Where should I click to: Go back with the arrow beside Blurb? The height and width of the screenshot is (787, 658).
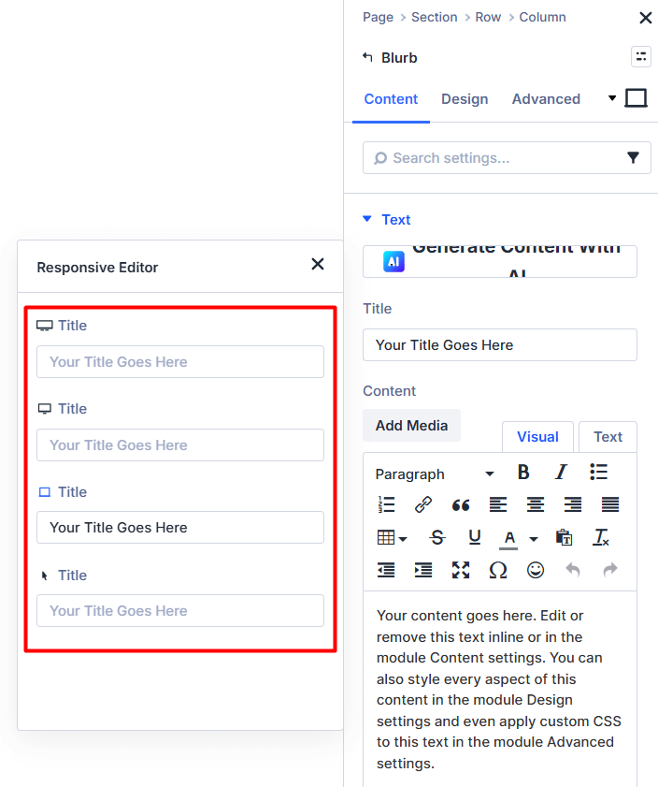(x=368, y=57)
